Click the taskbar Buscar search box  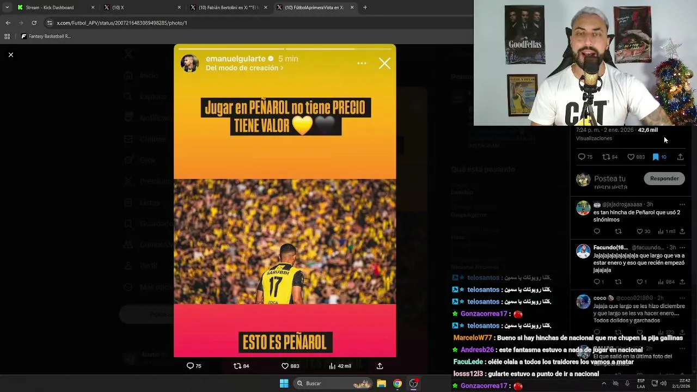click(333, 383)
